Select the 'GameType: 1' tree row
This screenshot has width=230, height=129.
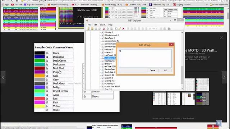click(x=110, y=38)
